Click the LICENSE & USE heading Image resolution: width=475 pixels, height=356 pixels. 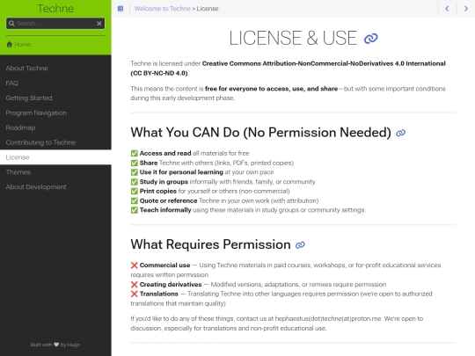[293, 38]
